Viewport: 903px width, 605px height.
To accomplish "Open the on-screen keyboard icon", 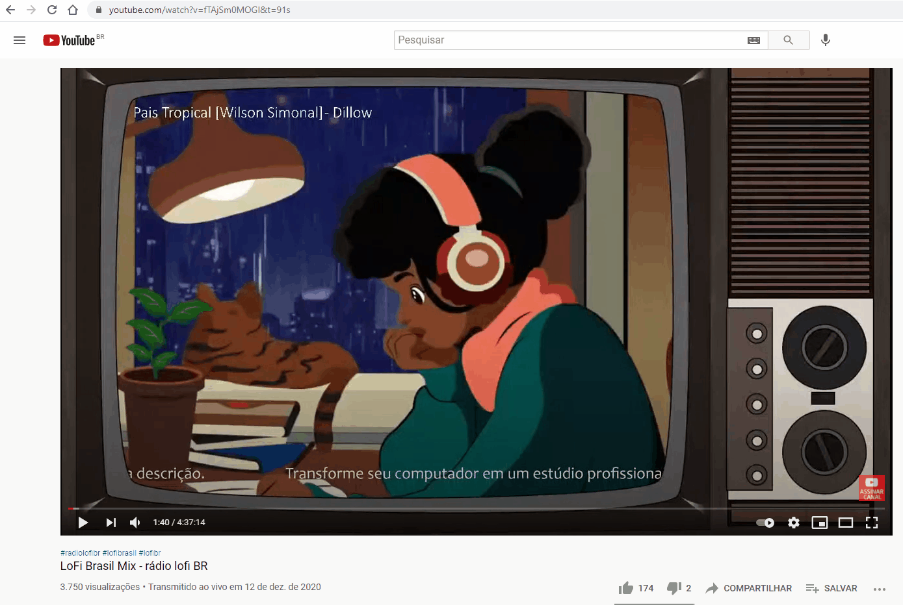I will [x=753, y=40].
